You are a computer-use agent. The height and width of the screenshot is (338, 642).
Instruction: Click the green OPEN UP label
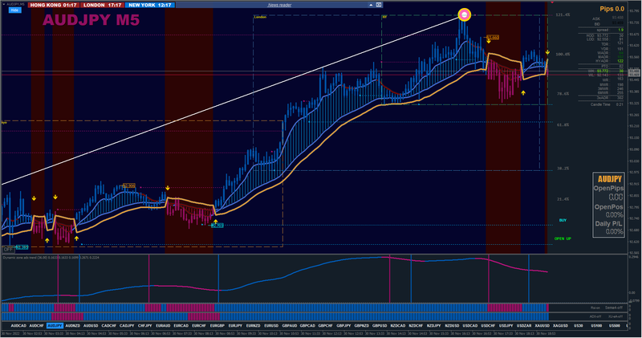[563, 238]
